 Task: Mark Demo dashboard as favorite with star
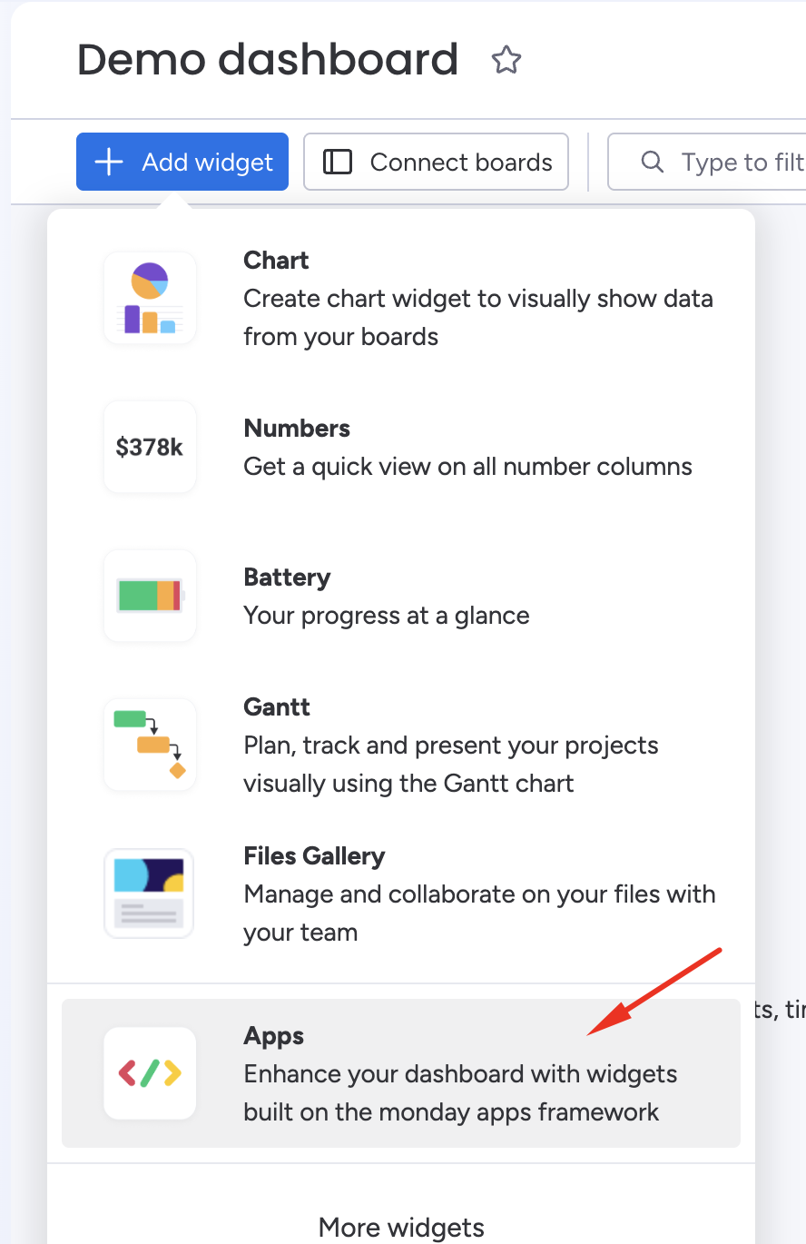point(506,61)
